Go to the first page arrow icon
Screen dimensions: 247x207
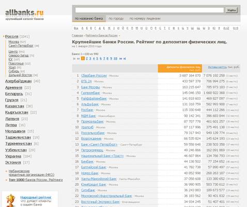[74, 59]
